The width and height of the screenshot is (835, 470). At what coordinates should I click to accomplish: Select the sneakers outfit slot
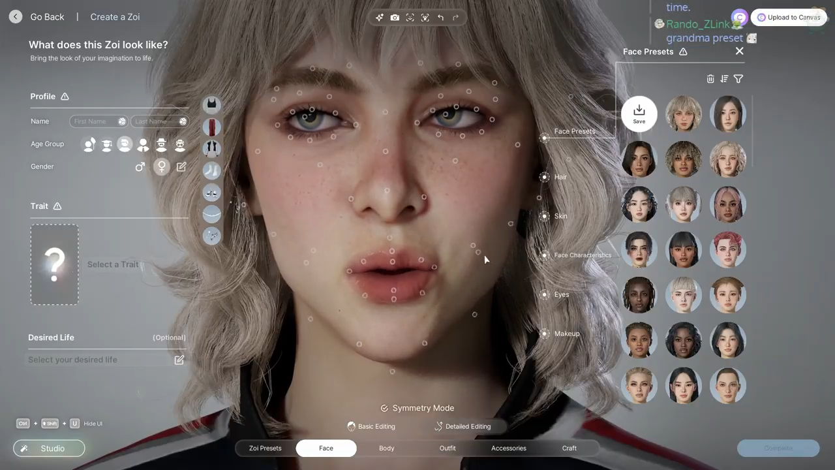[x=211, y=193]
